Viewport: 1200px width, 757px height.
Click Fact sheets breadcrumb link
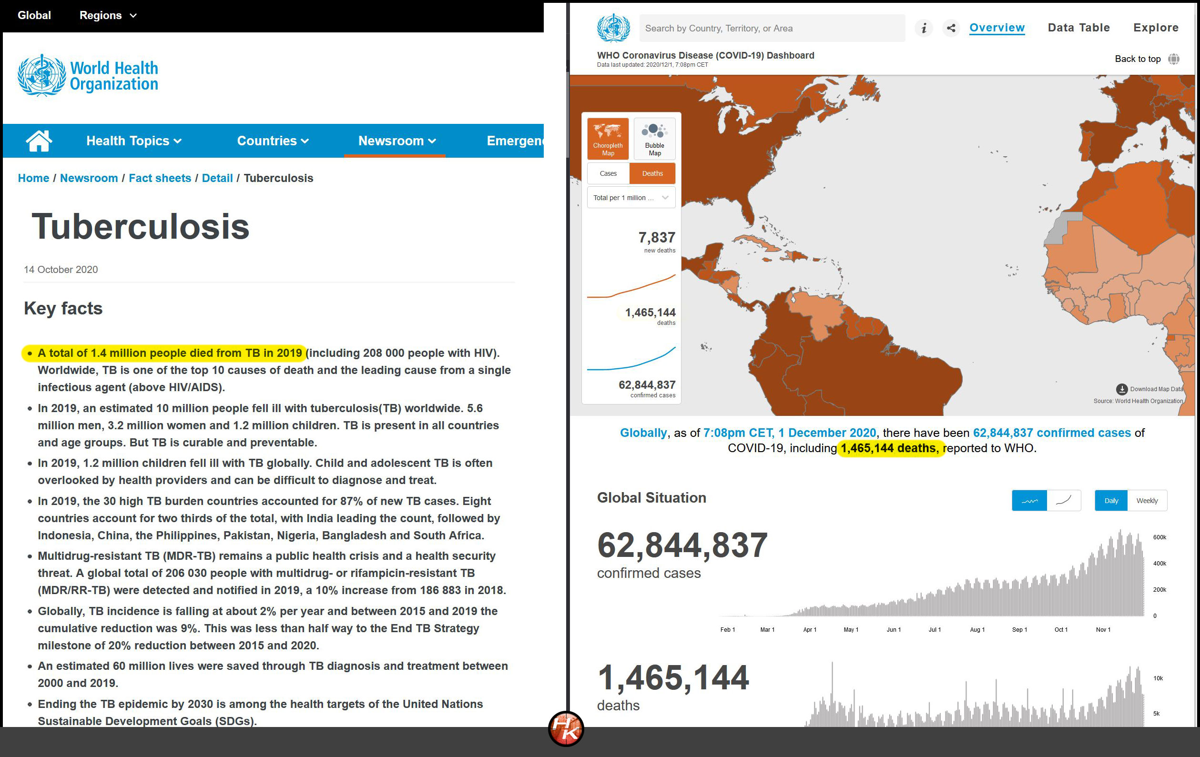[x=160, y=178]
